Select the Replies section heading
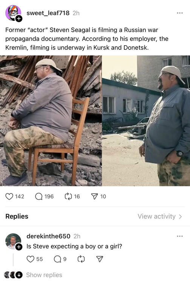 (x=17, y=216)
